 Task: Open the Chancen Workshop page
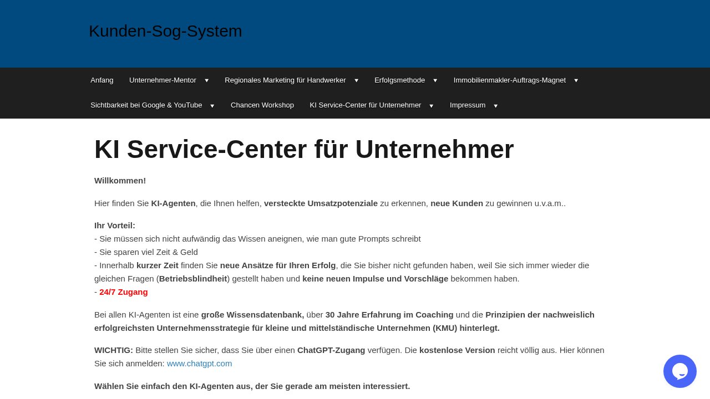[x=262, y=105]
